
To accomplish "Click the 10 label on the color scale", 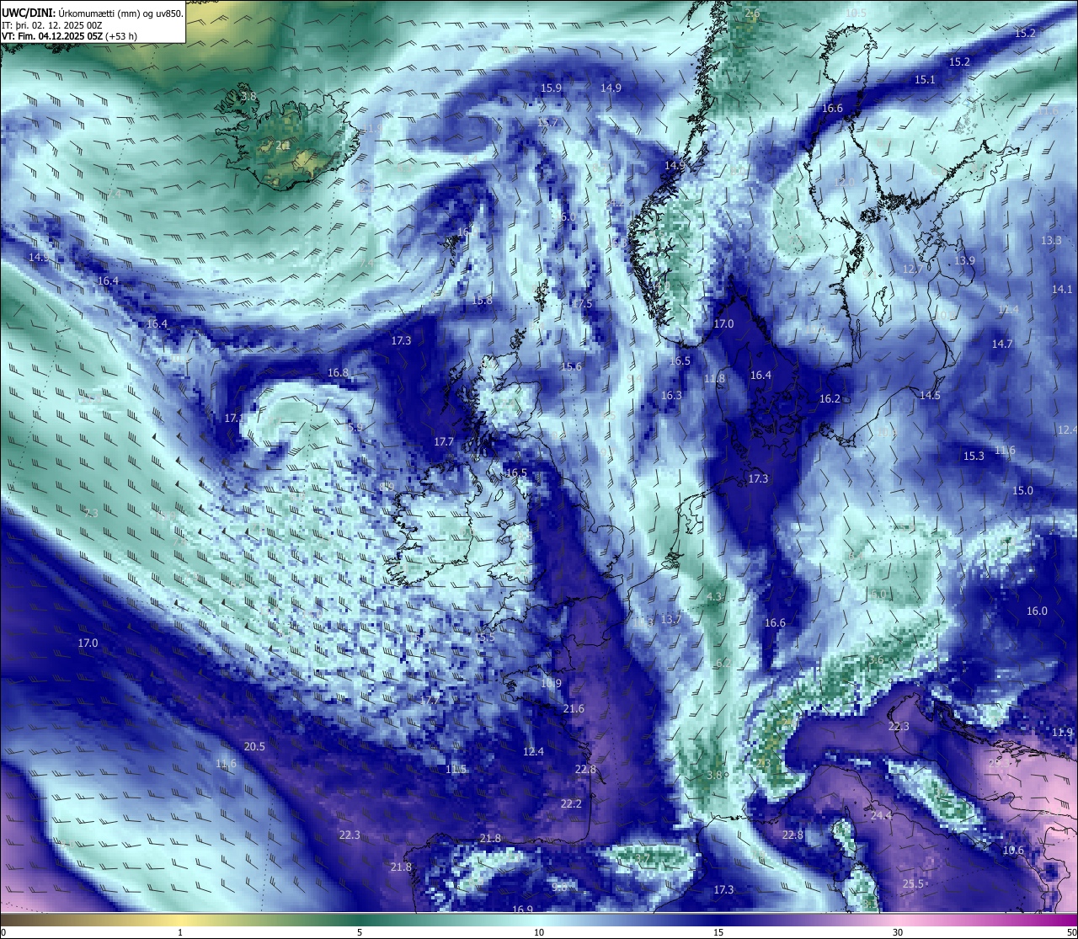I will pos(539,932).
